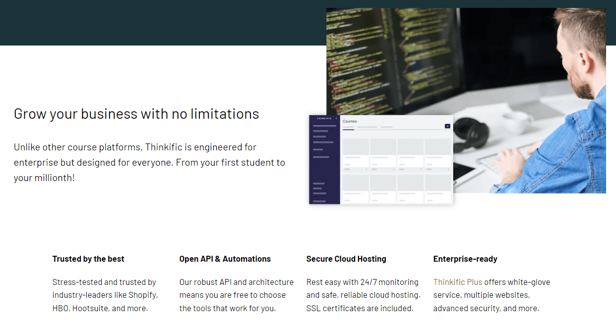
Task: Click the "Enterprise-ready" heading
Action: pyautogui.click(x=465, y=259)
